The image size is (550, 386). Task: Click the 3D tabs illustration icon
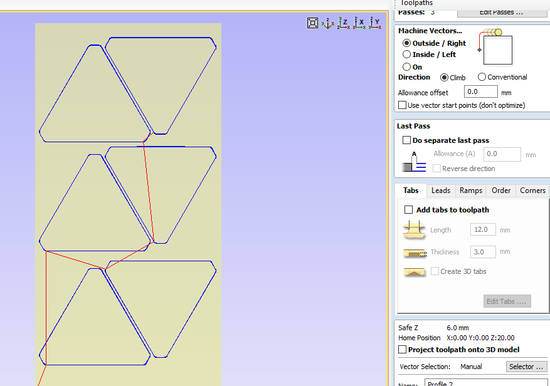point(415,272)
